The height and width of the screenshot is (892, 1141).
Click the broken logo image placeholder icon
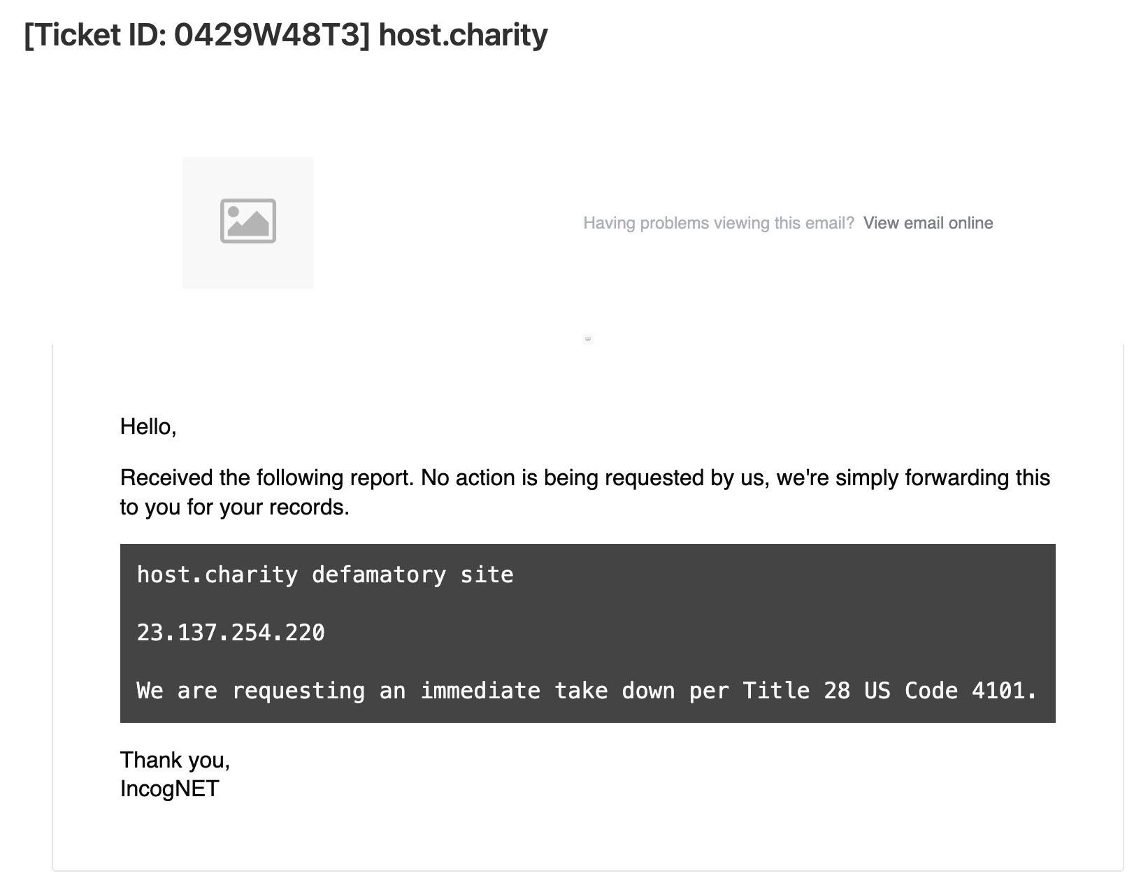coord(248,222)
